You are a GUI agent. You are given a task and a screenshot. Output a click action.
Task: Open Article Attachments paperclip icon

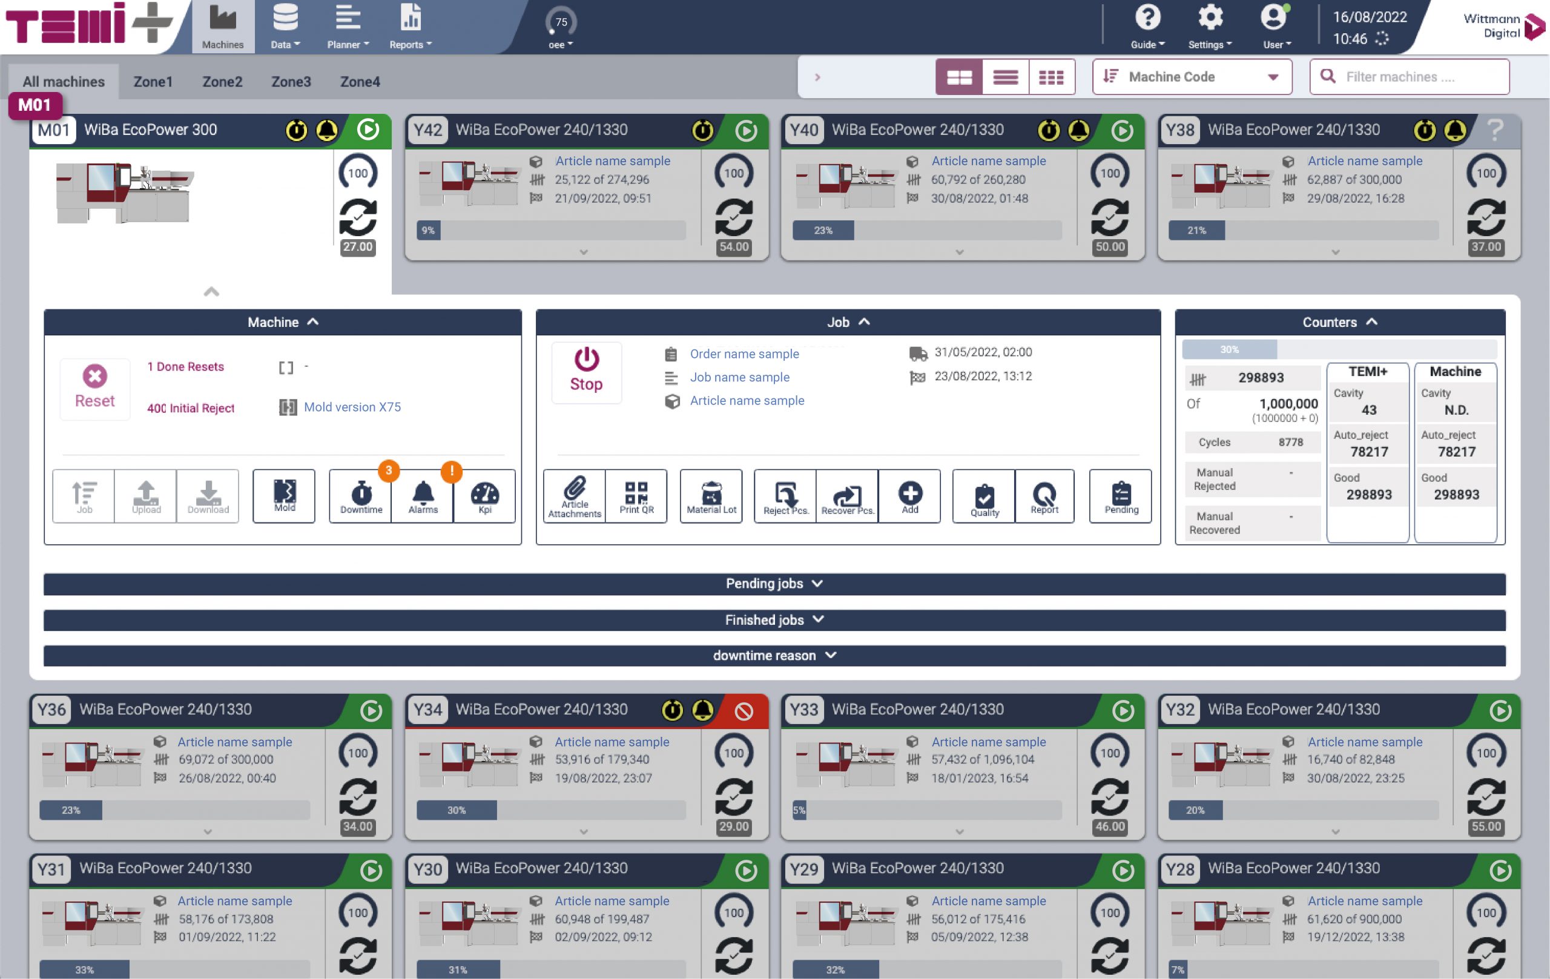click(574, 496)
